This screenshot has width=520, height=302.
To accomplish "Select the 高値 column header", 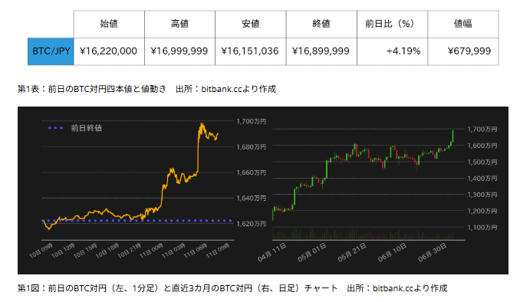I will tap(179, 25).
